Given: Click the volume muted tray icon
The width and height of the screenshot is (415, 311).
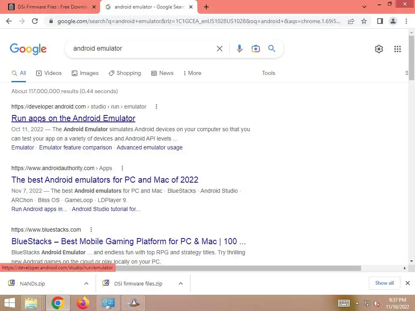Looking at the screenshot, I should 376,303.
